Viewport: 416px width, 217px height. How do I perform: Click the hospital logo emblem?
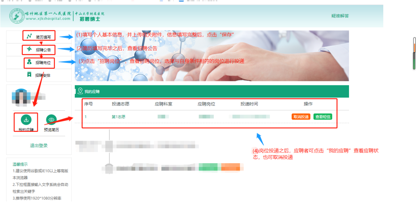point(17,16)
